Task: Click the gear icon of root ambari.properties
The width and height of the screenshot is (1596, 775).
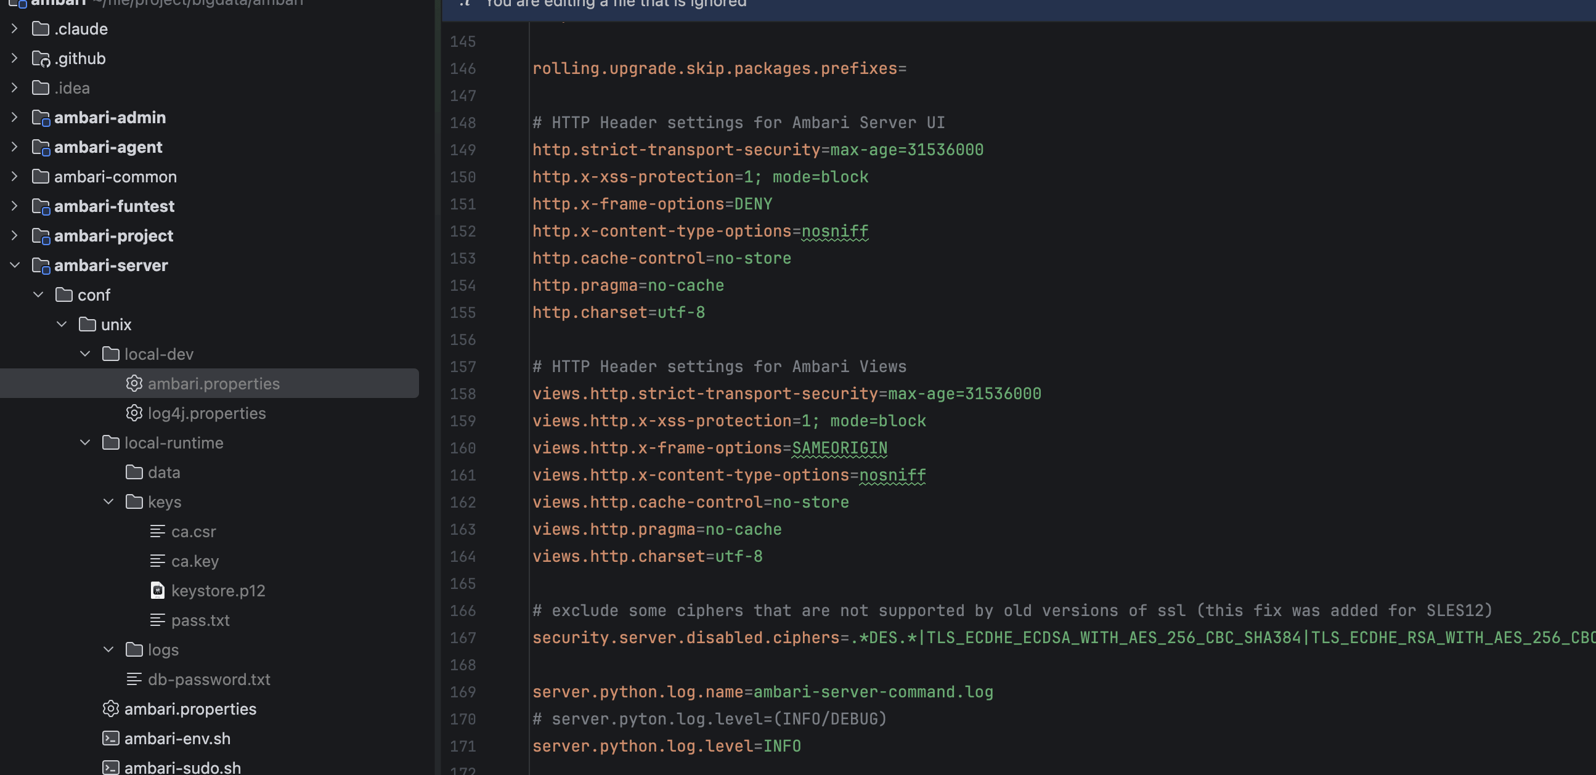Action: click(x=110, y=708)
